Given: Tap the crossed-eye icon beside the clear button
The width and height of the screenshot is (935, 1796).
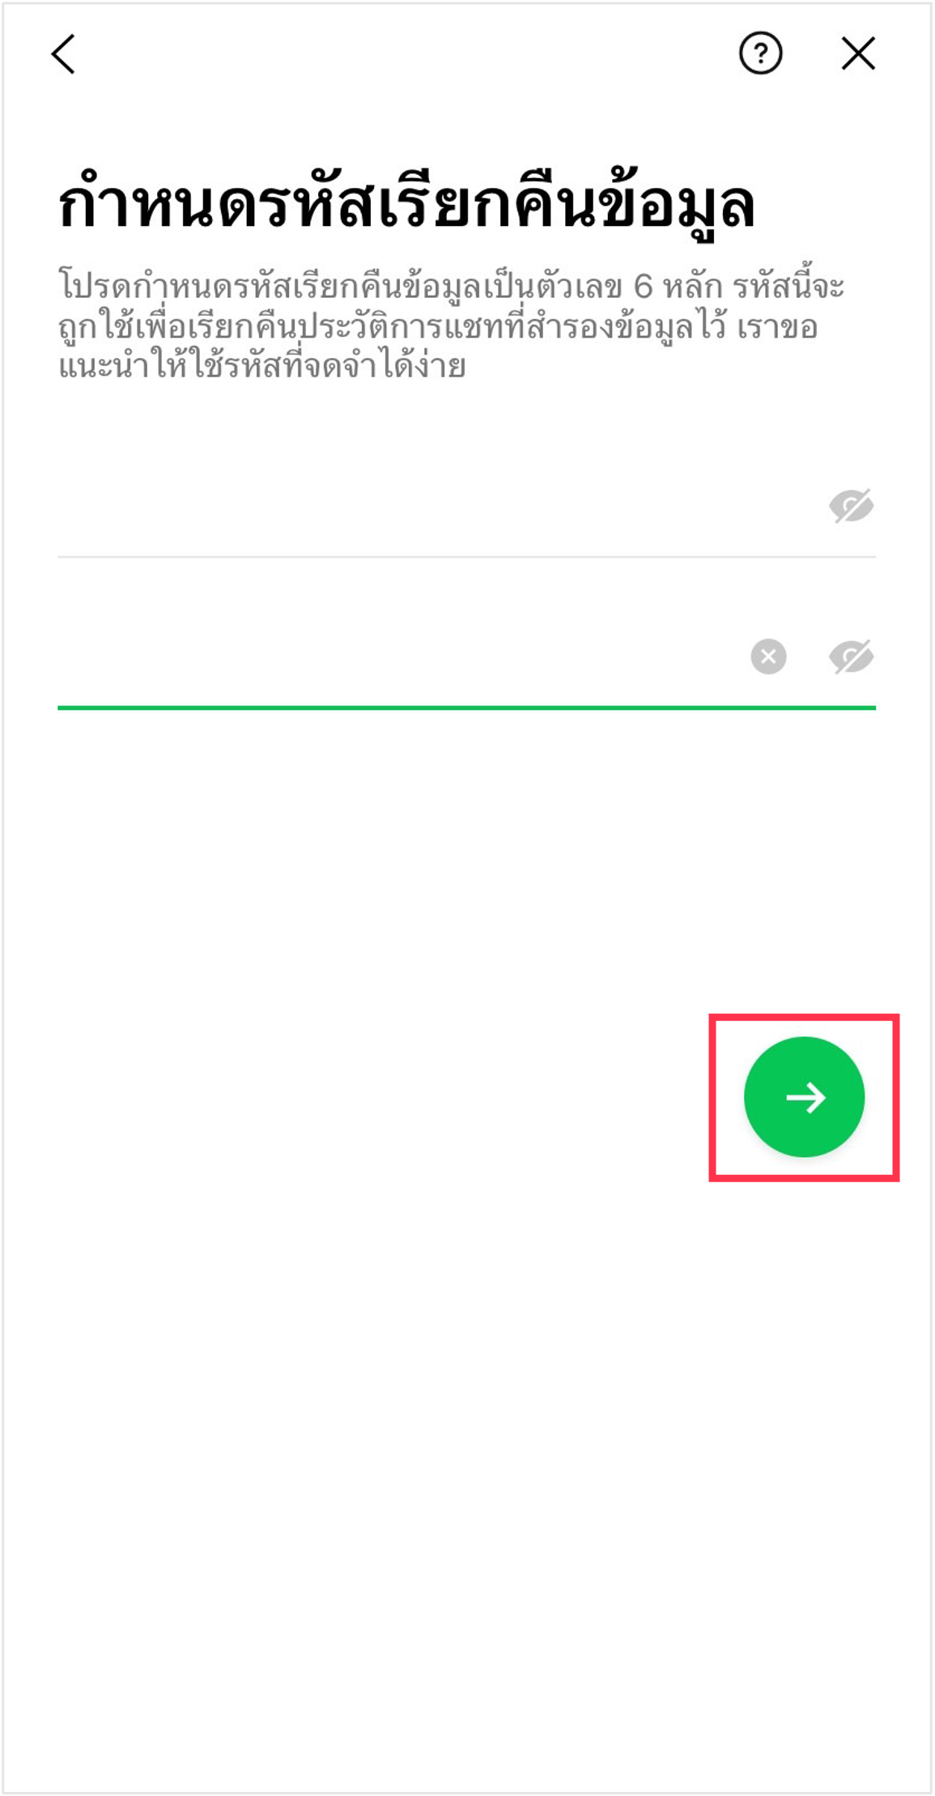Looking at the screenshot, I should click(851, 657).
